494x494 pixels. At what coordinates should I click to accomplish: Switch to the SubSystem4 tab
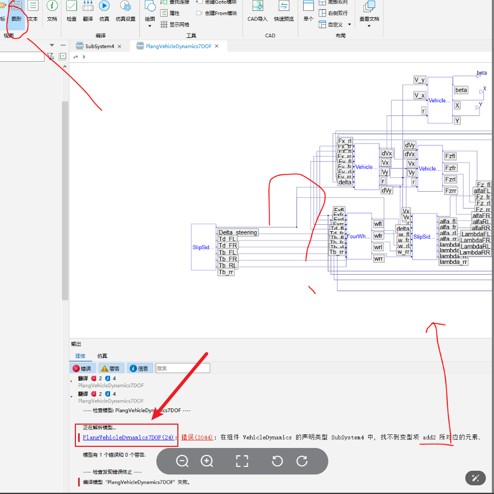click(x=99, y=47)
